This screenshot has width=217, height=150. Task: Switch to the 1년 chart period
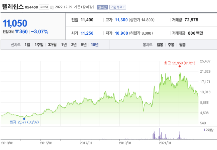click(64, 45)
